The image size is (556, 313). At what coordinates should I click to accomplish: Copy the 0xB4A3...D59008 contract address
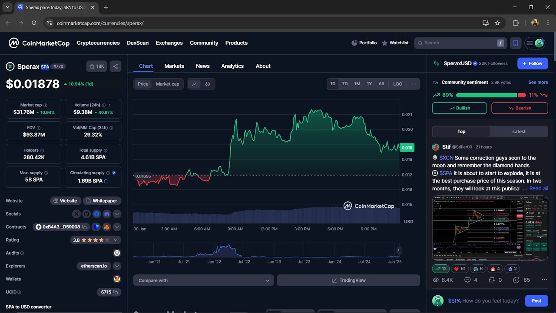click(x=85, y=227)
